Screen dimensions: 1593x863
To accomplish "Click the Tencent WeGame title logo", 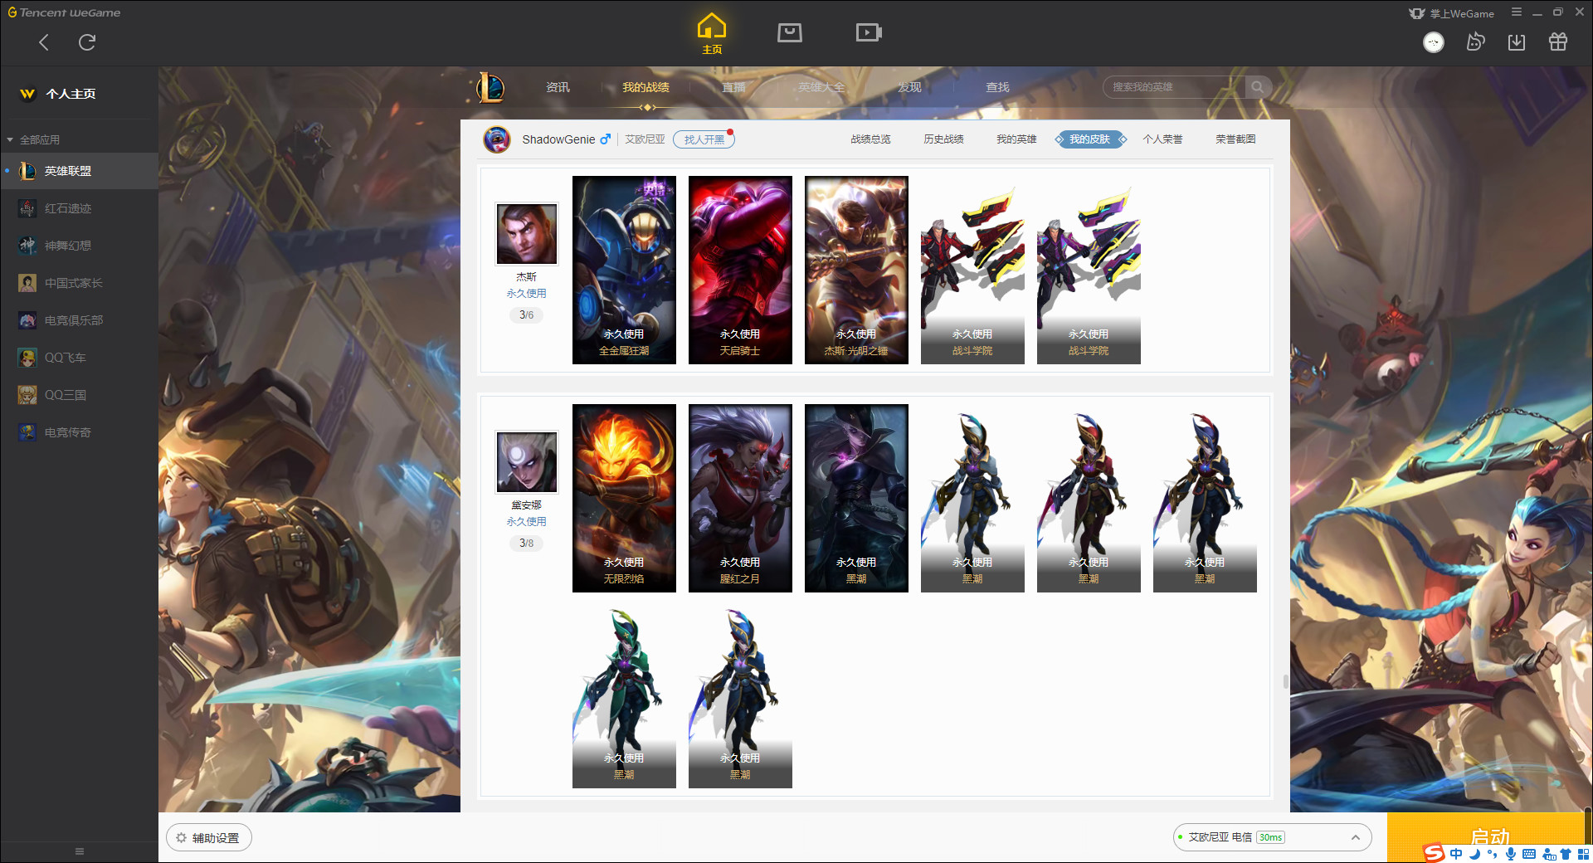I will [x=64, y=12].
